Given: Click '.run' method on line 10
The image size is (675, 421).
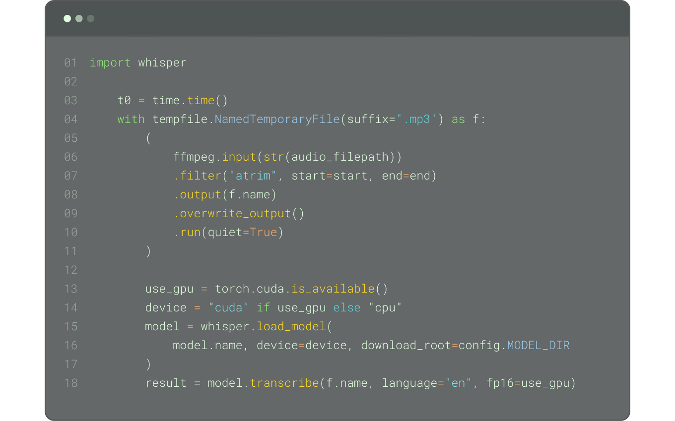Looking at the screenshot, I should coord(187,233).
